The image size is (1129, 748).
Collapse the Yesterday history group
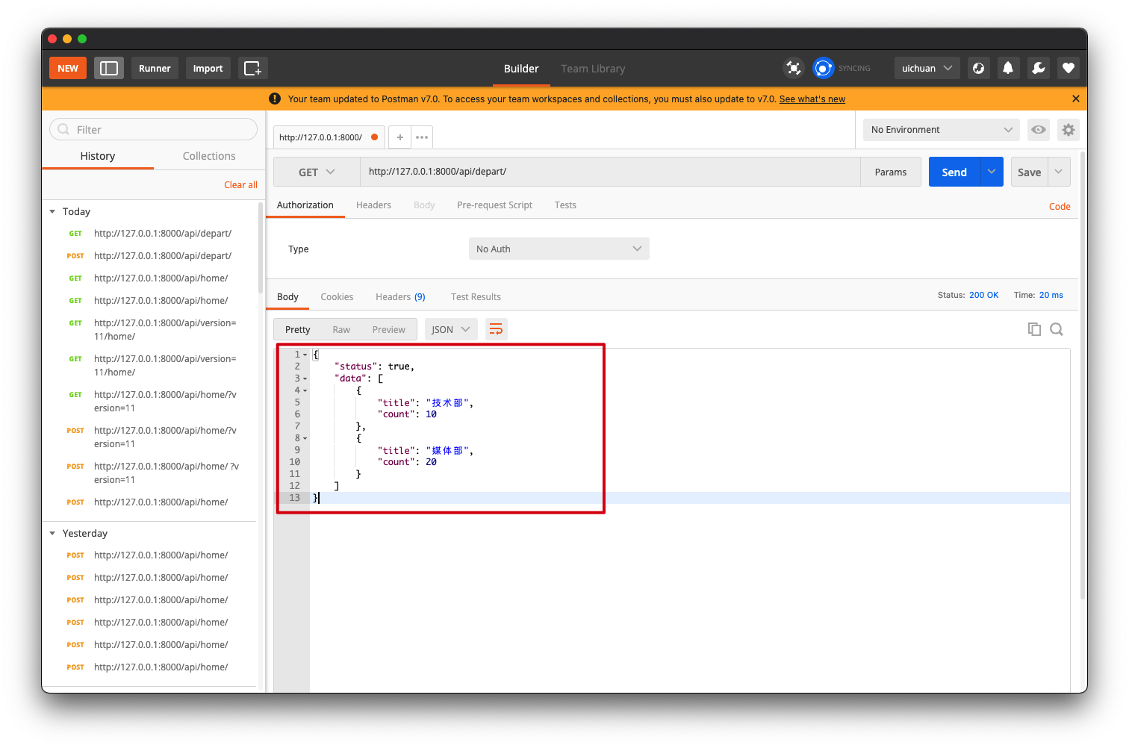pos(52,534)
